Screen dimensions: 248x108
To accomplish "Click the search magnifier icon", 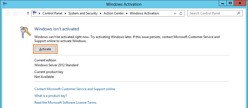I will click(x=239, y=13).
